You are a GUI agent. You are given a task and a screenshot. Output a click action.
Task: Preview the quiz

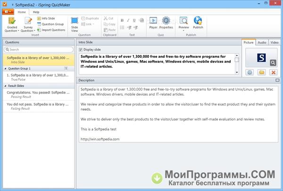point(184,22)
